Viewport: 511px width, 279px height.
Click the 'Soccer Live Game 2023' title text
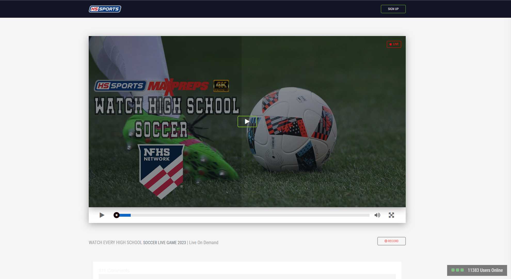(164, 243)
